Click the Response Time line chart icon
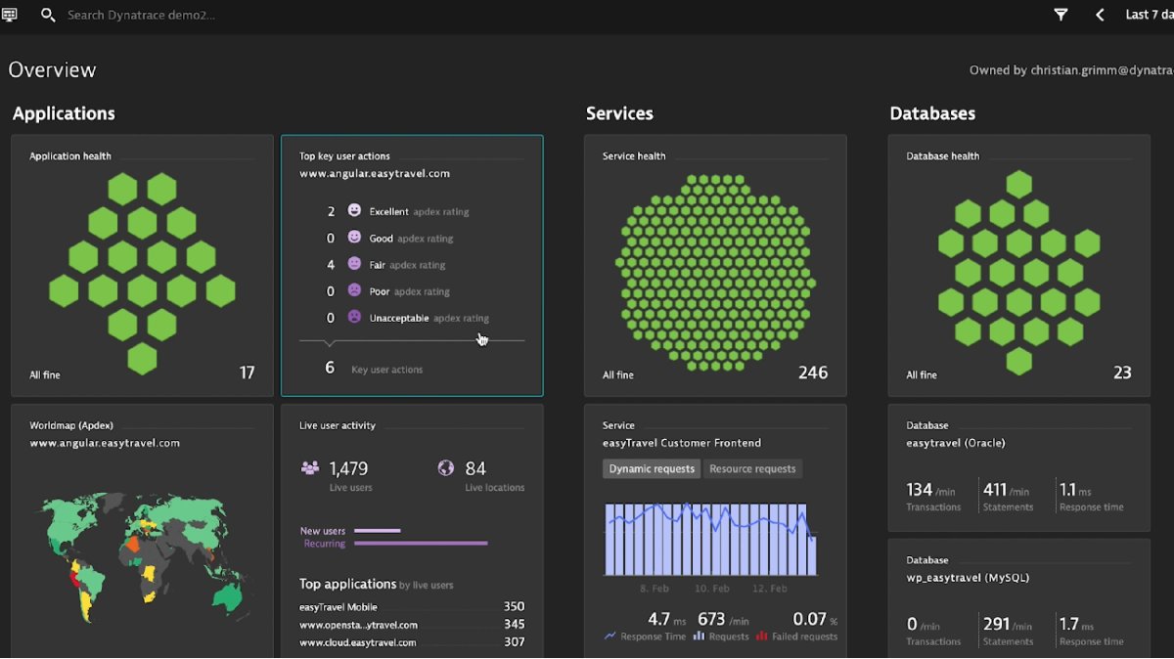This screenshot has height=659, width=1174. [x=610, y=637]
